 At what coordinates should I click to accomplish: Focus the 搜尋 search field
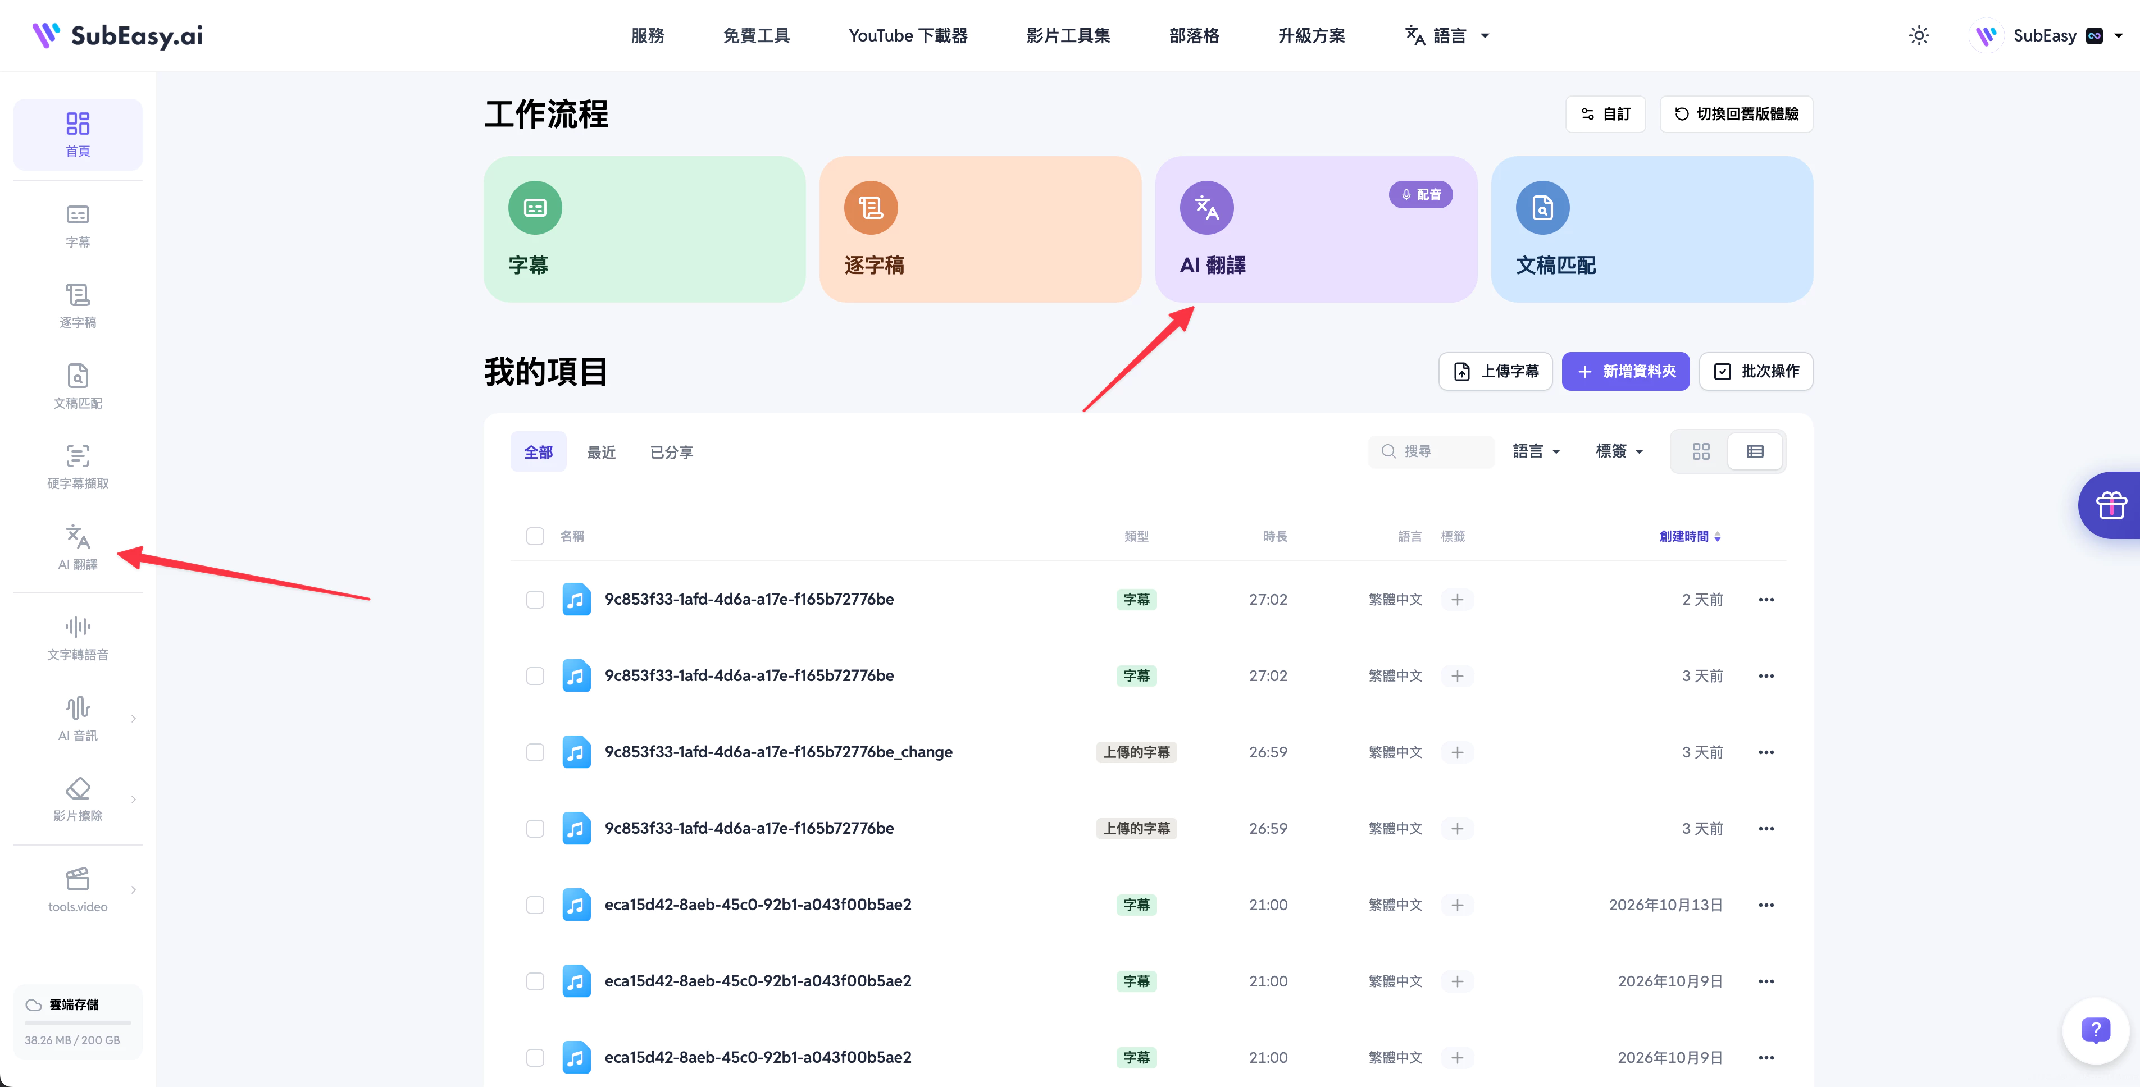(x=1431, y=452)
